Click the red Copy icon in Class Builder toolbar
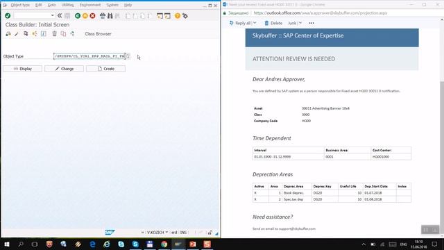 (x=63, y=34)
